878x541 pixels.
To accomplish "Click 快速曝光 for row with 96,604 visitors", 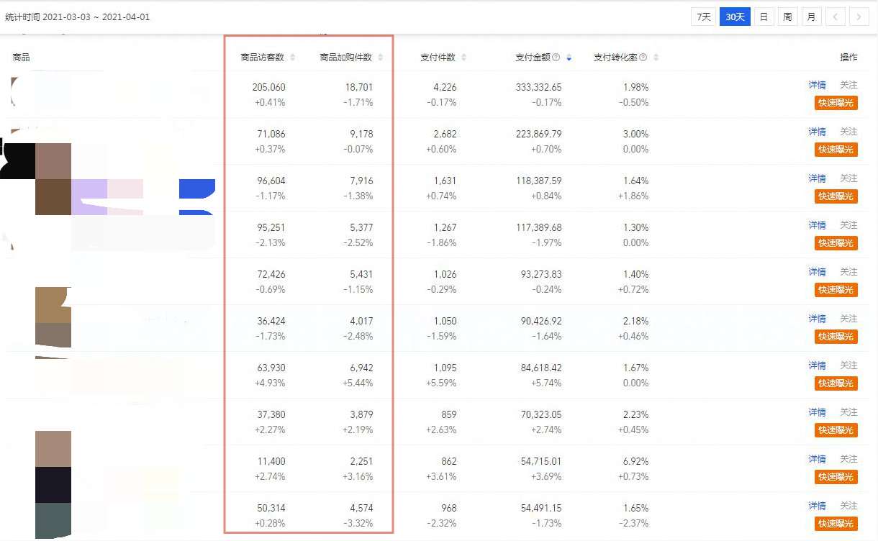I will click(836, 196).
